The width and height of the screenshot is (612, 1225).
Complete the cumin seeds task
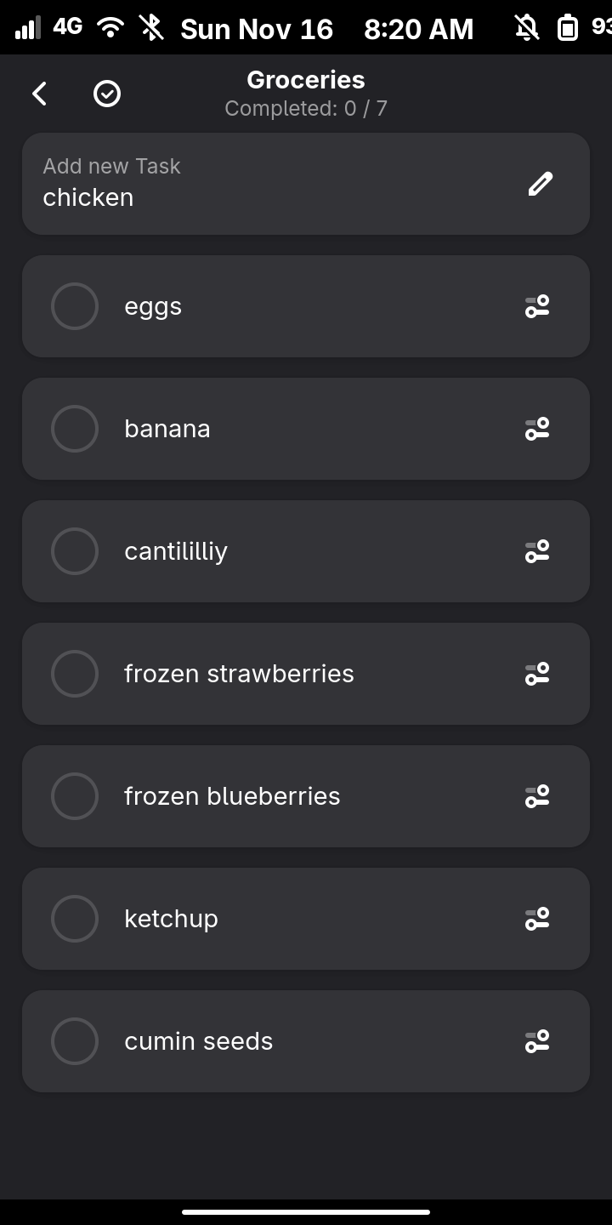click(75, 1041)
